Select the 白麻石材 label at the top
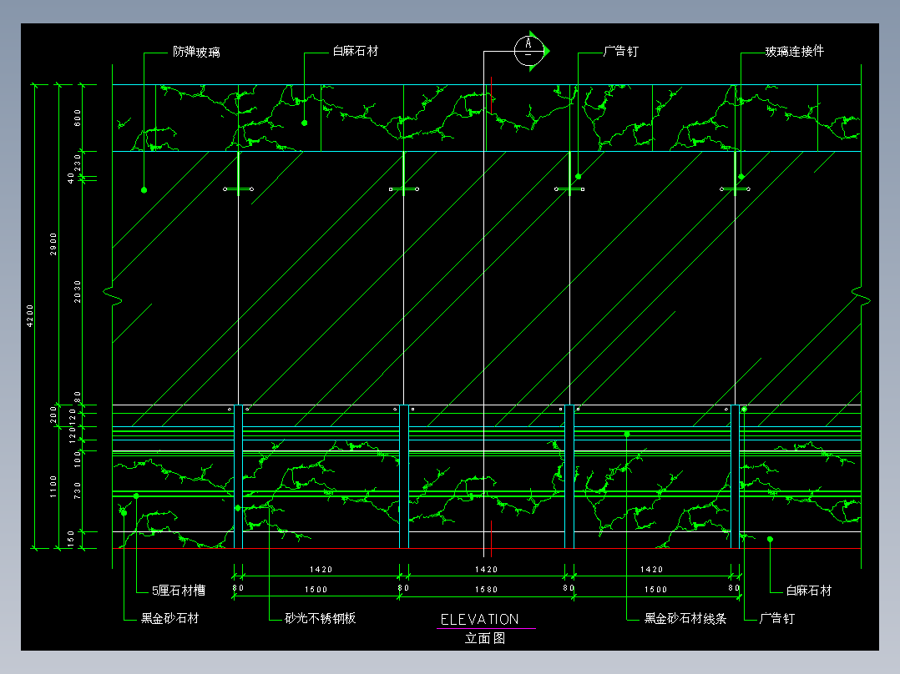 point(356,51)
